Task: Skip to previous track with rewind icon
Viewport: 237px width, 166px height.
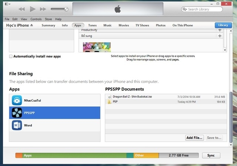Action: click(21, 9)
